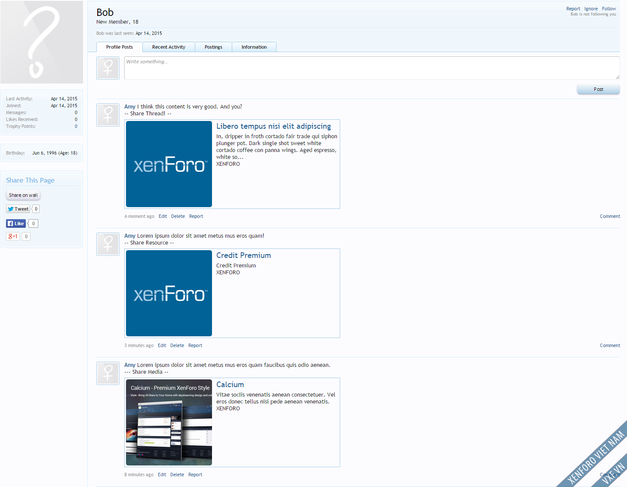
Task: Report the Share Media profile post
Action: pos(195,475)
